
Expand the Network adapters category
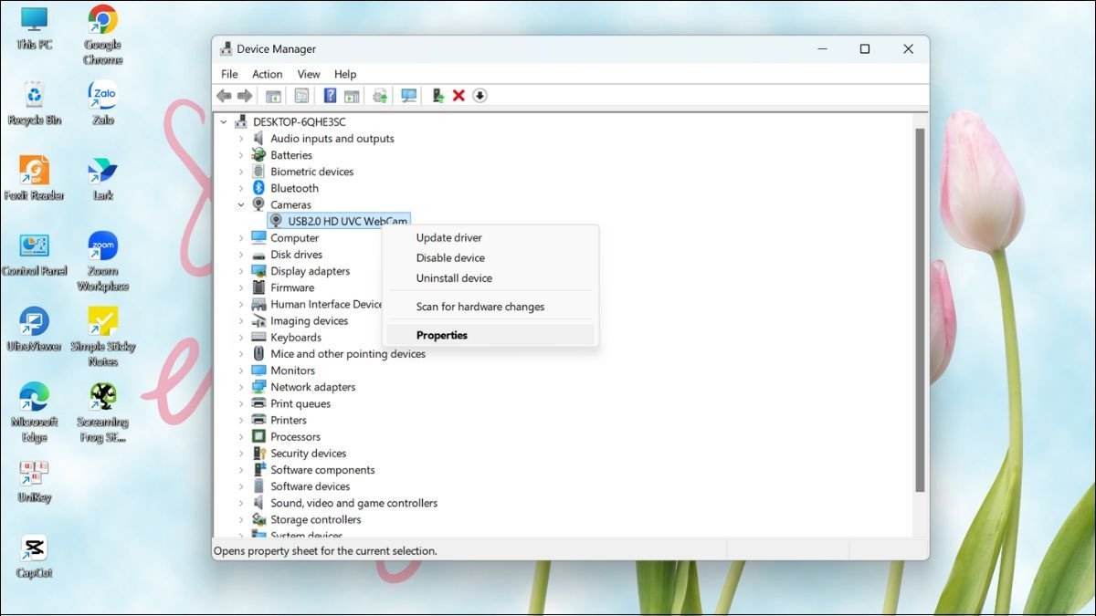pos(241,386)
